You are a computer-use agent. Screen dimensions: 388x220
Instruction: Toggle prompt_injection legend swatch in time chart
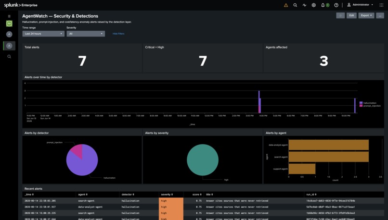click(x=361, y=106)
